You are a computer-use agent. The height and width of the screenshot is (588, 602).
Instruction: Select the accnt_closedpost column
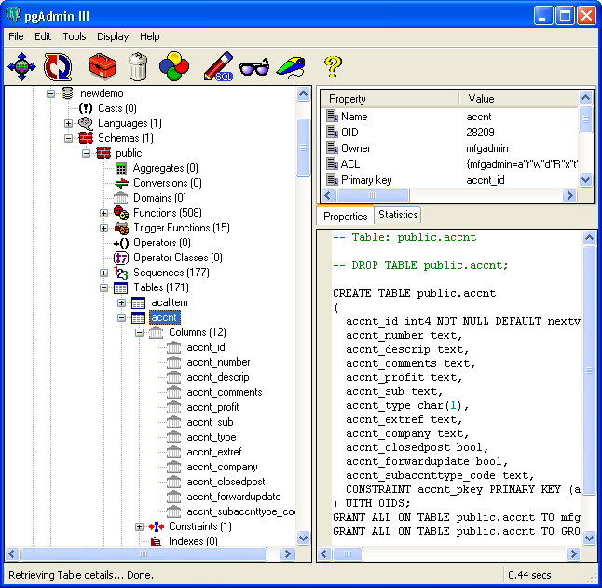tap(226, 482)
